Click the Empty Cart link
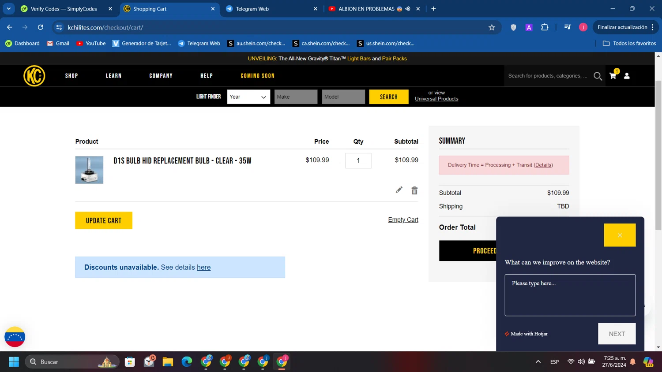Image resolution: width=662 pixels, height=372 pixels. click(403, 220)
